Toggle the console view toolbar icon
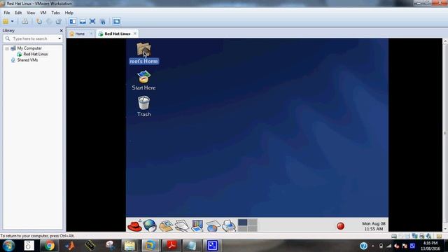Image resolution: width=448 pixels, height=252 pixels. (116, 22)
